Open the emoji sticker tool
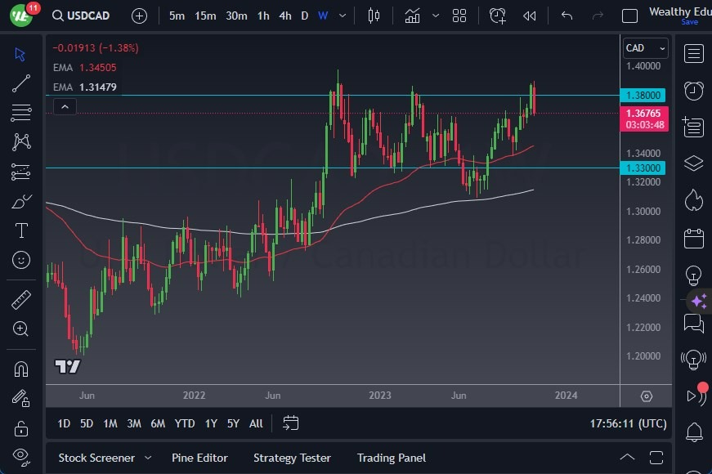The image size is (712, 474). point(20,260)
